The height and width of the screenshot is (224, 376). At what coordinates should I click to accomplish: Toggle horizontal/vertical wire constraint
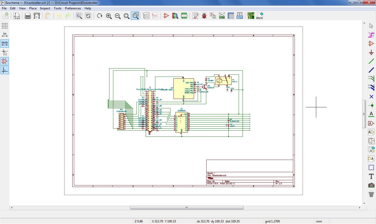pyautogui.click(x=5, y=70)
